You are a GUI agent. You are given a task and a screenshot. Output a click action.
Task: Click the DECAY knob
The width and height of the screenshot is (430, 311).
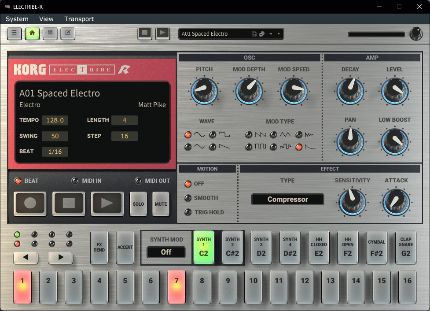pyautogui.click(x=350, y=91)
